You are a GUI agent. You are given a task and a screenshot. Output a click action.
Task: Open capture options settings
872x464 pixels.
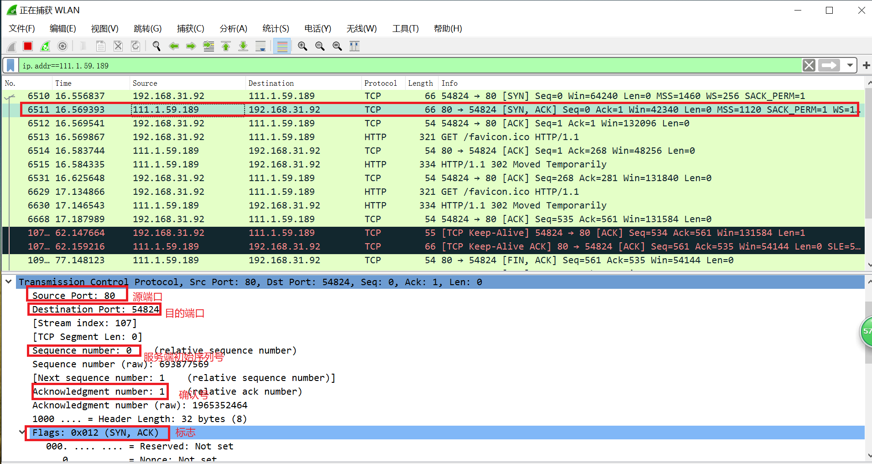62,46
